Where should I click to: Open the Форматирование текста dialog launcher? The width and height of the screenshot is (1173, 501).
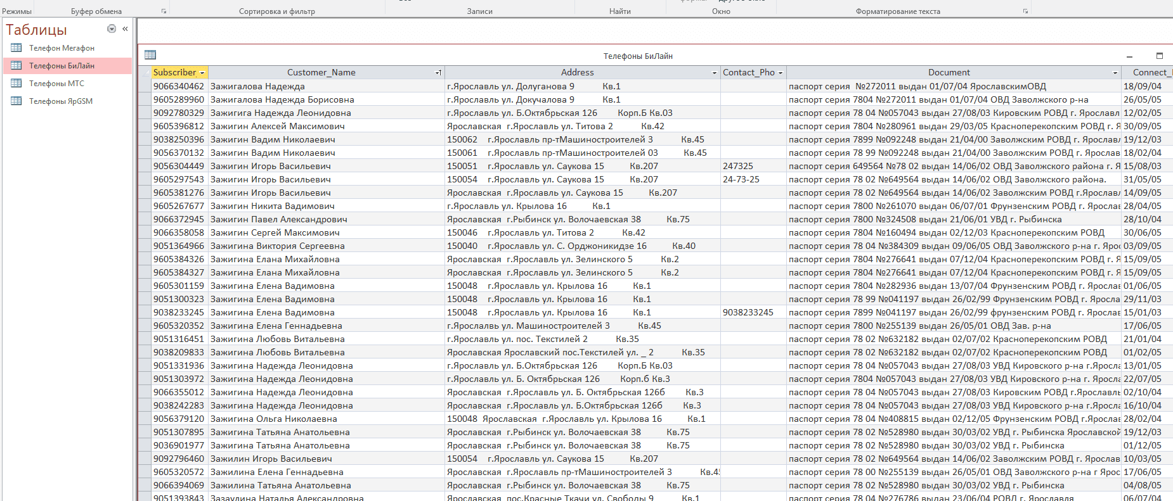1025,11
